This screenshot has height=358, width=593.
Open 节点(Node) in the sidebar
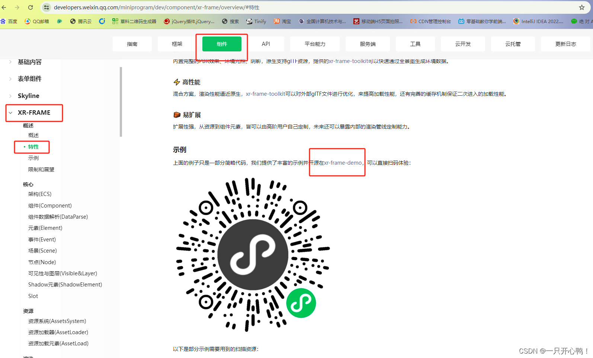pos(42,262)
